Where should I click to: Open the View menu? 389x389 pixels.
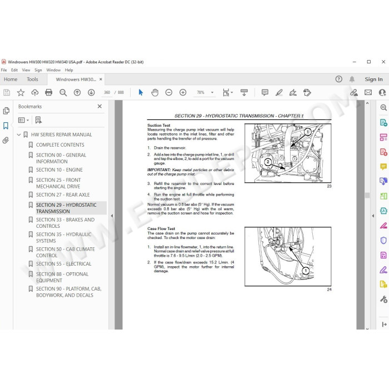click(x=26, y=70)
